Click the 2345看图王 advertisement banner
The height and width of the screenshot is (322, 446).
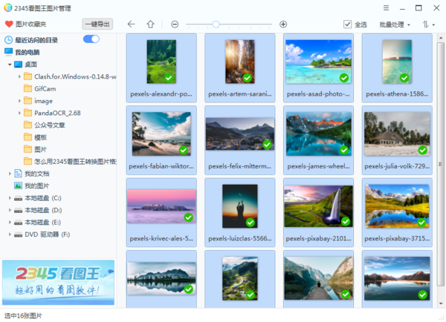point(58,282)
